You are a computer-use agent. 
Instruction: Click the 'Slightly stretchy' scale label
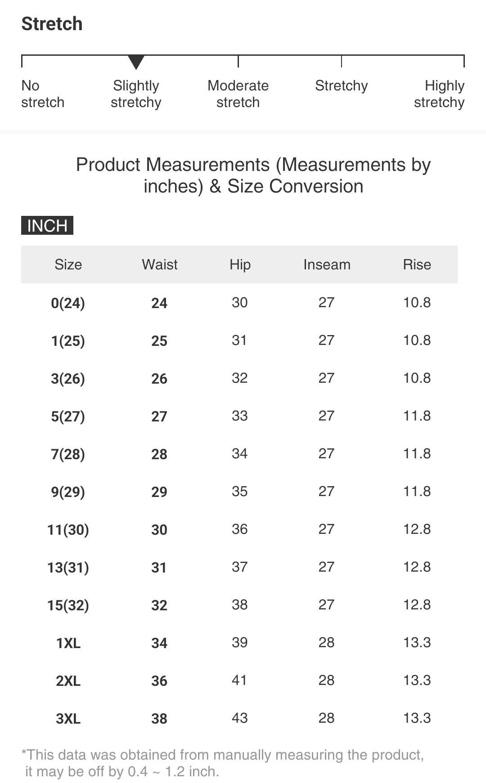point(136,94)
